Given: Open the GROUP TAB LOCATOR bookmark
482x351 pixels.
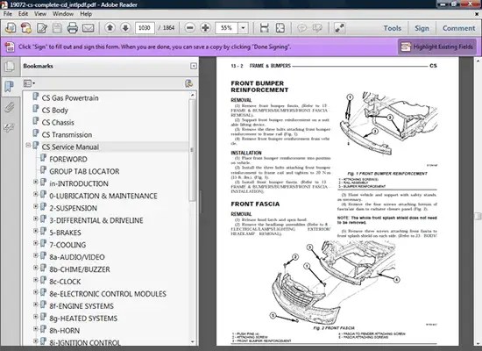Looking at the screenshot, I should click(84, 171).
